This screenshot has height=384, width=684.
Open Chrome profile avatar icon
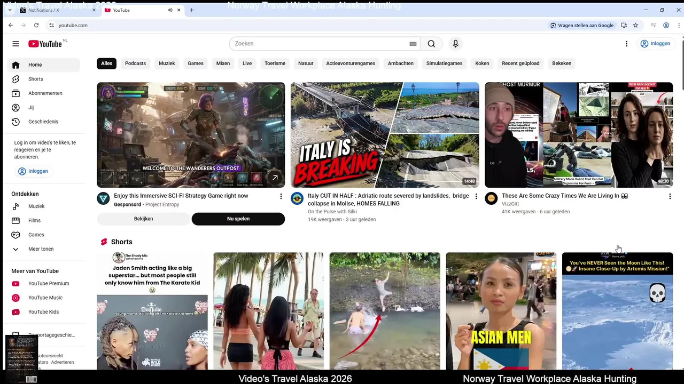coord(666,25)
